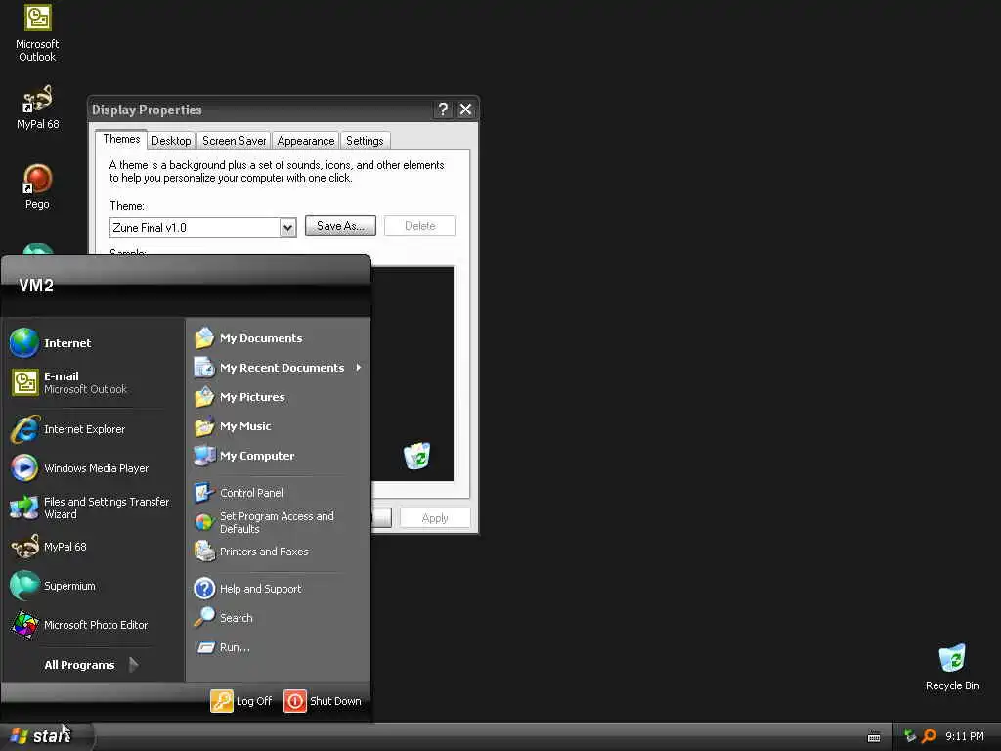This screenshot has width=1001, height=751.
Task: Switch to the Desktop tab
Action: pos(171,141)
